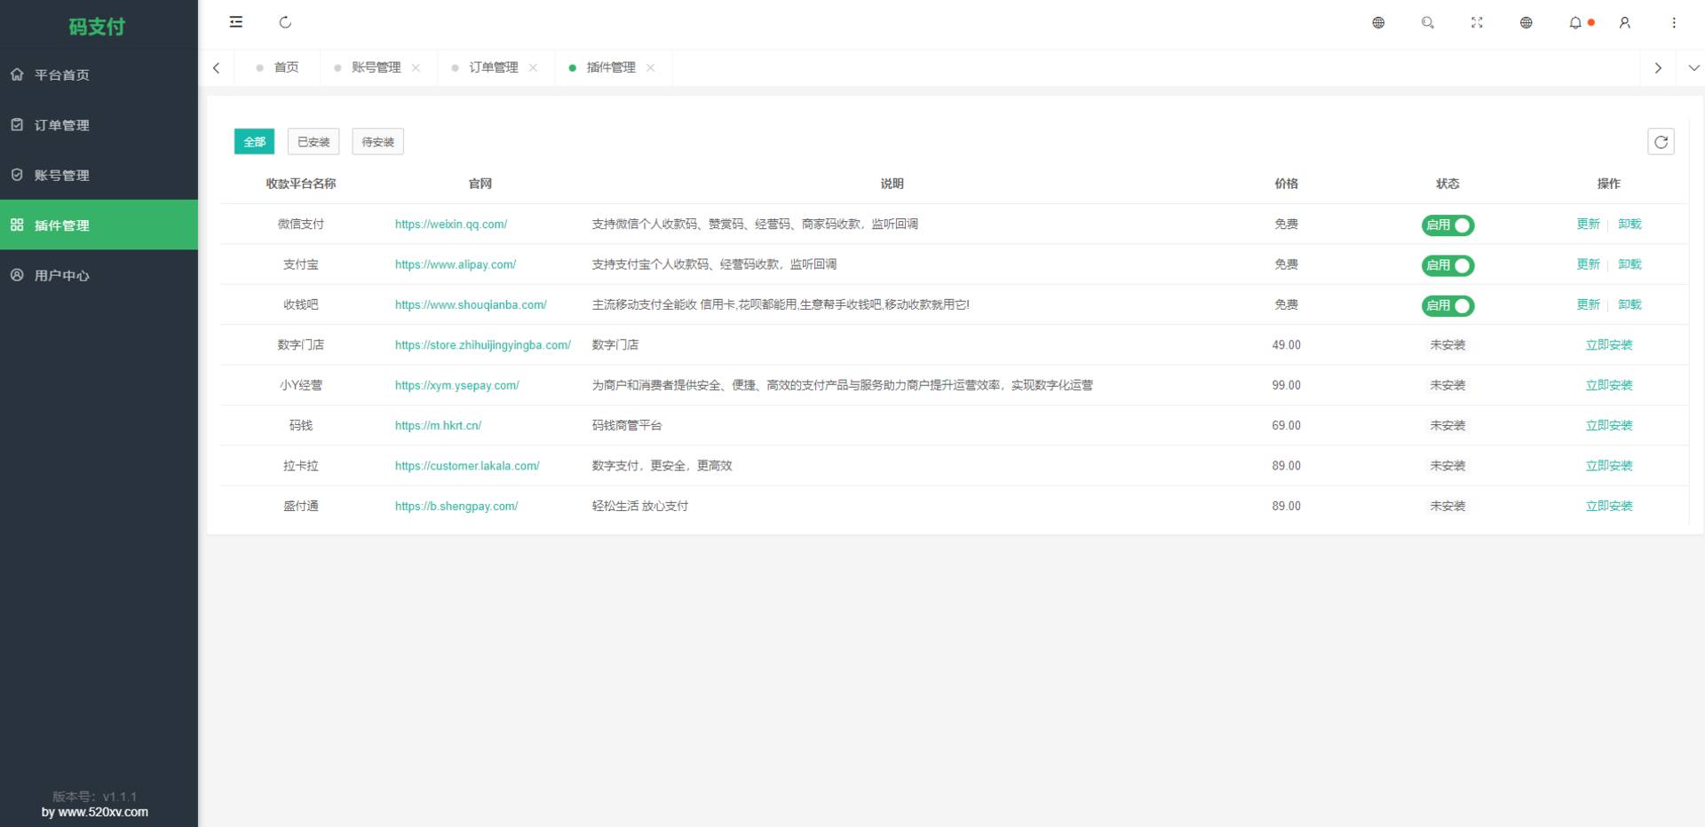The image size is (1705, 827).
Task: Open the user account icon
Action: pos(1625,22)
